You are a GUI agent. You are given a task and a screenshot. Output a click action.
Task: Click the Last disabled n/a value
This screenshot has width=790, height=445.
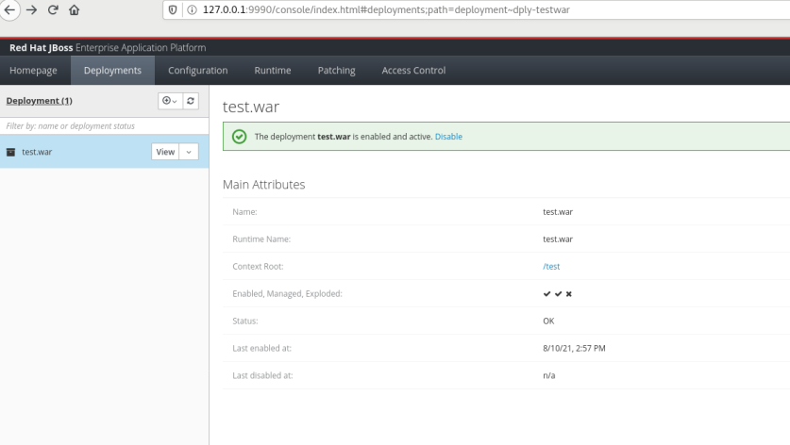pos(549,375)
